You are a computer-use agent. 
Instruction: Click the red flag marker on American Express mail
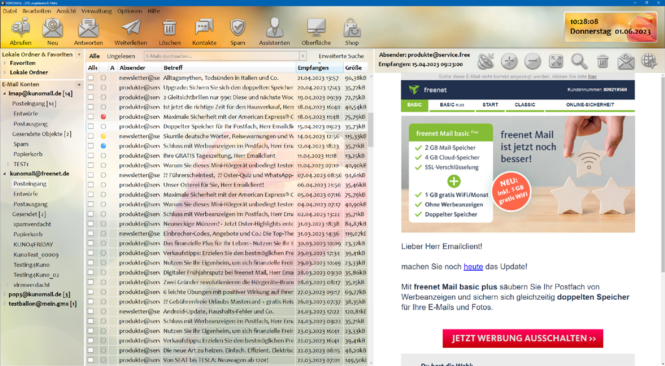click(x=103, y=117)
